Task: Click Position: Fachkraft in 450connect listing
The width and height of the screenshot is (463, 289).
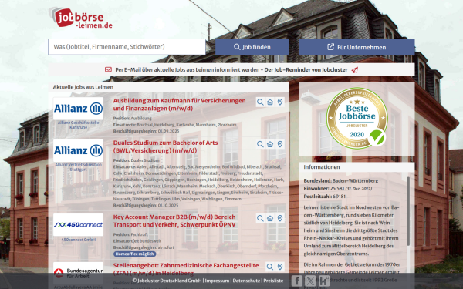Action: tap(130, 234)
